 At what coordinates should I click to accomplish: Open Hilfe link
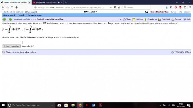[180, 12]
